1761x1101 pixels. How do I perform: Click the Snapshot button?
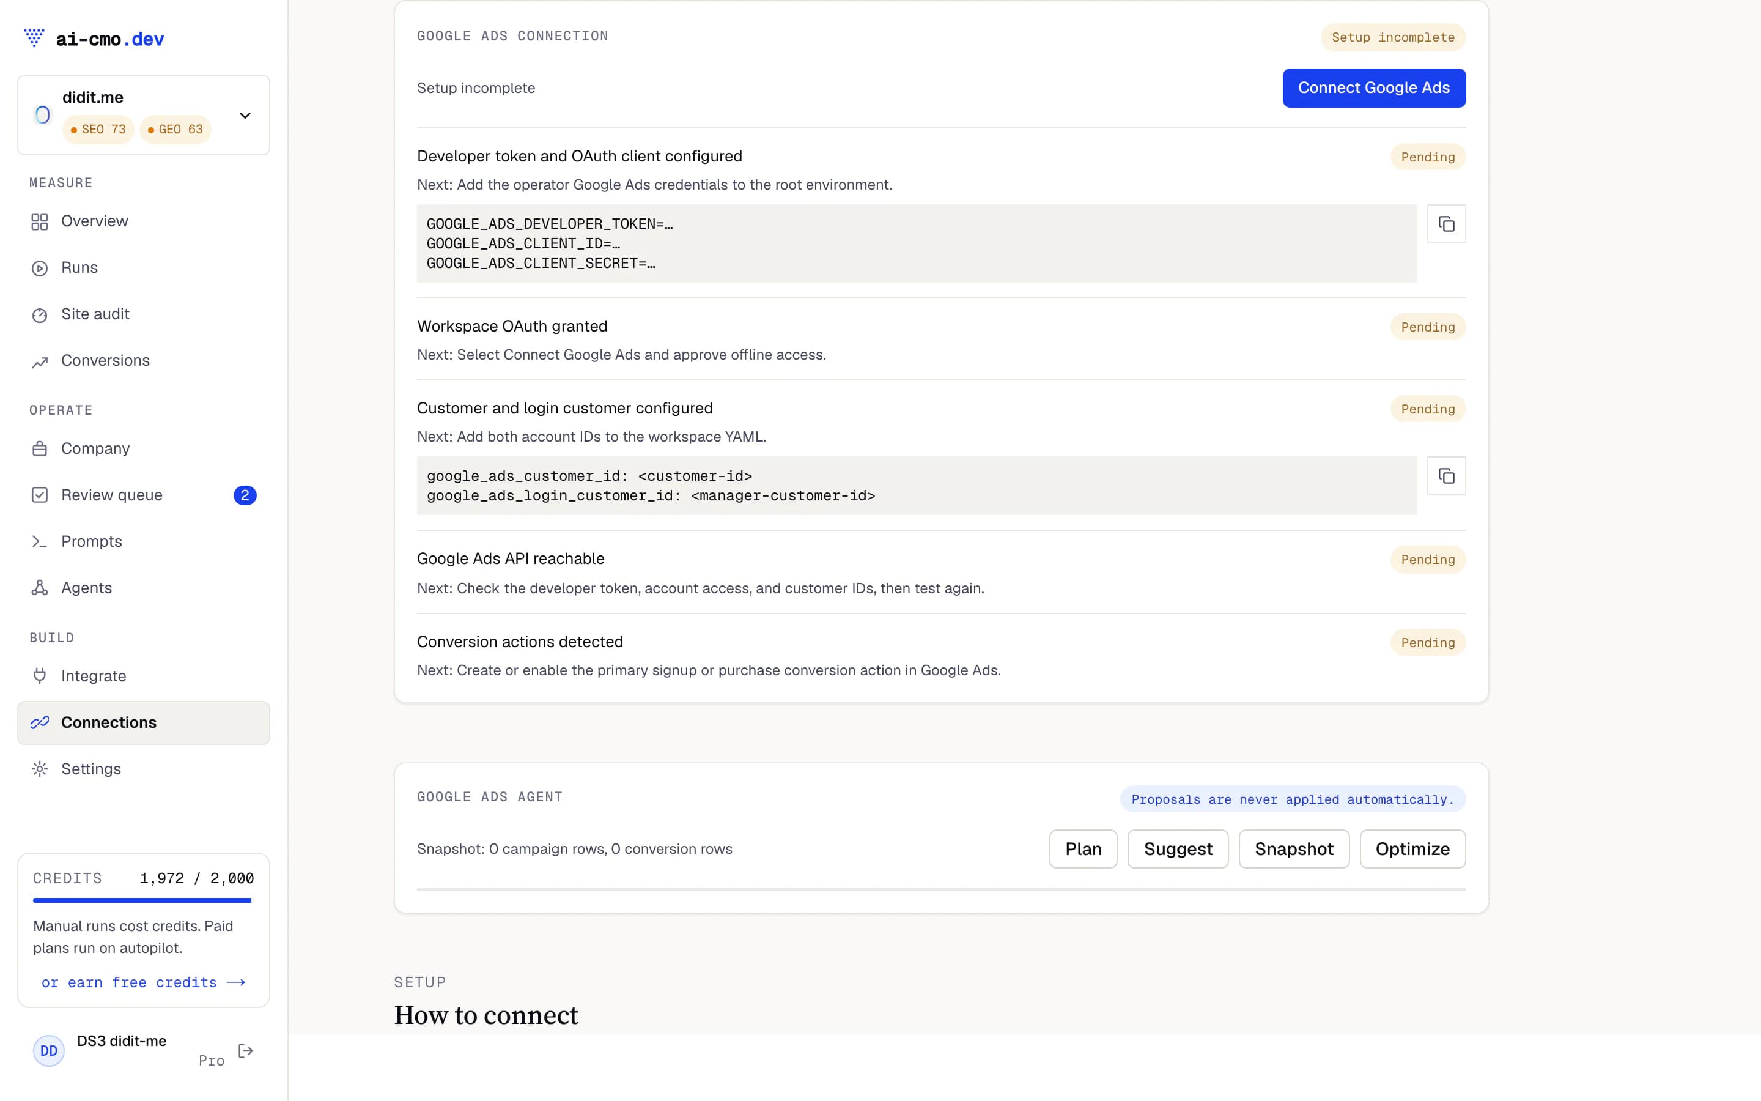[1294, 849]
